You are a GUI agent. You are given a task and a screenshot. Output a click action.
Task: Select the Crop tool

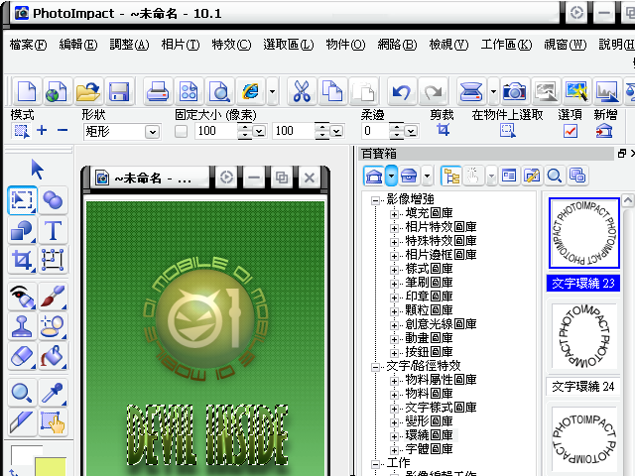tap(22, 260)
